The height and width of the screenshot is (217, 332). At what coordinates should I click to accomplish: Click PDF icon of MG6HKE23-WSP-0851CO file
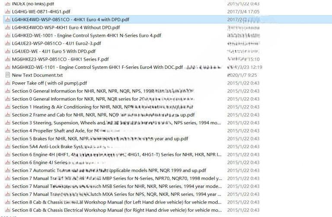8,59
